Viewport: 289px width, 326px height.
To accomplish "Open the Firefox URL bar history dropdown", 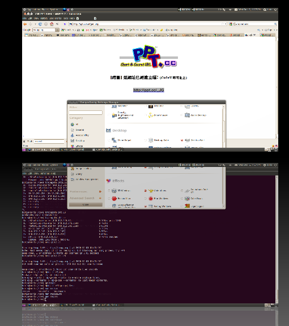I will tap(226, 24).
